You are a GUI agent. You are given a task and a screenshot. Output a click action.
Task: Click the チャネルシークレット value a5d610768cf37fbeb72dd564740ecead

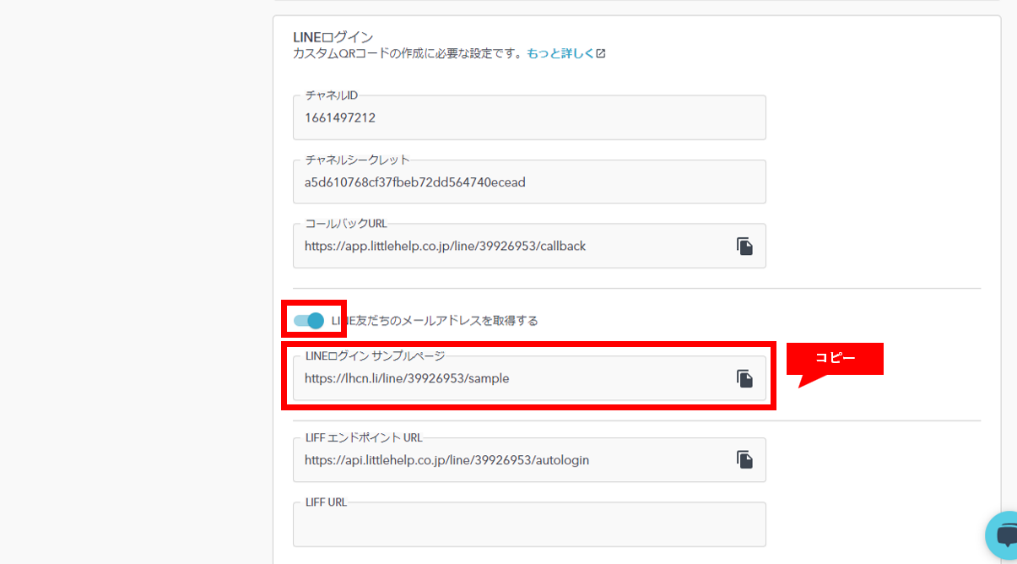tap(414, 182)
